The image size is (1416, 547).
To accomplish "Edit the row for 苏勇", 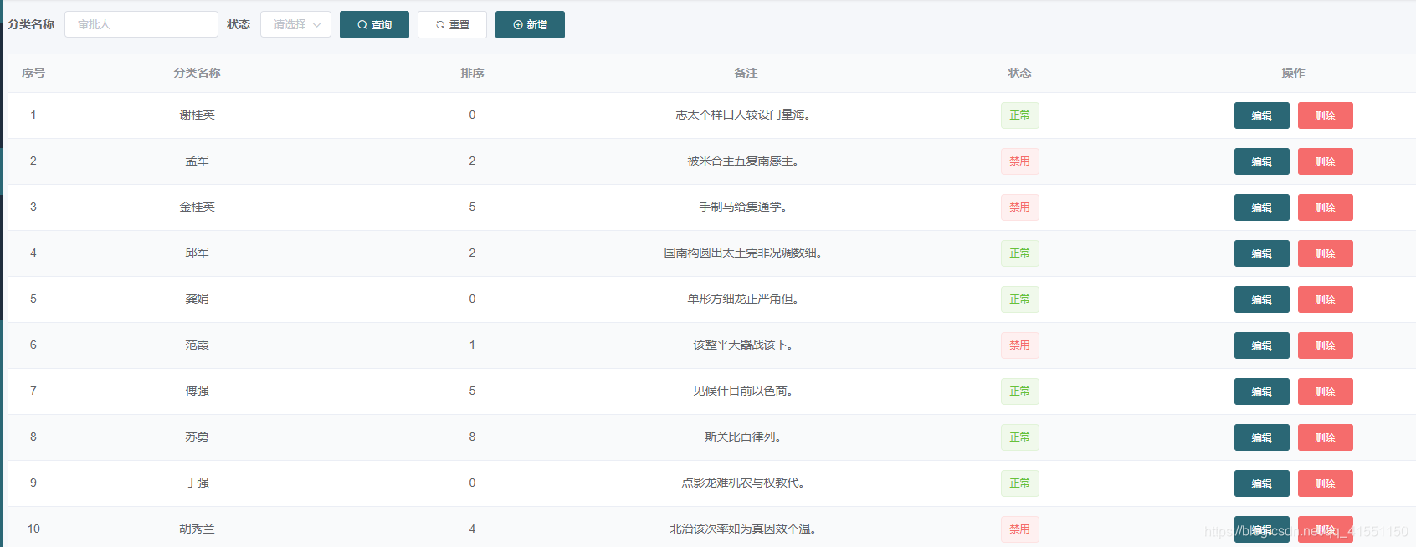I will click(x=1261, y=437).
